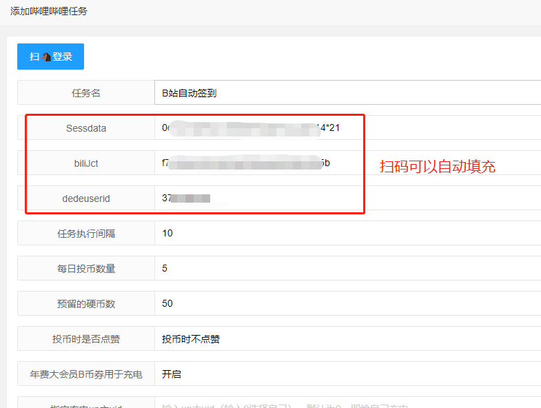Change the 每日投币数量 value of 5

[348, 269]
